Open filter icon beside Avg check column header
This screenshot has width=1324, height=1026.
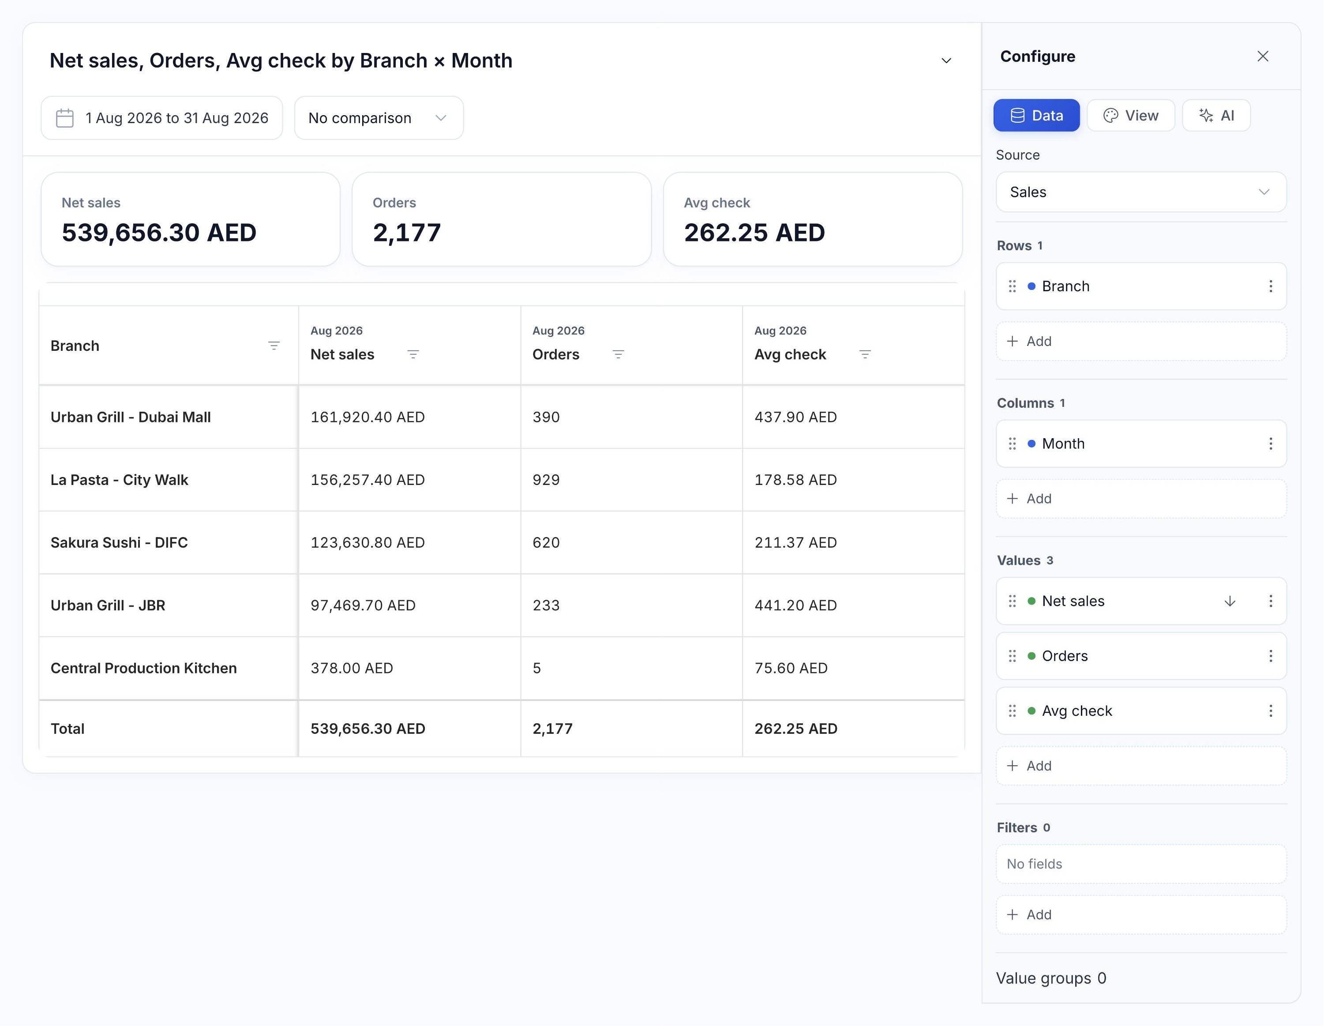coord(865,354)
